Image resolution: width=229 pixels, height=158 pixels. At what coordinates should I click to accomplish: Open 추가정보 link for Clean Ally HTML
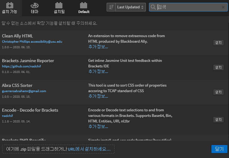[98, 47]
